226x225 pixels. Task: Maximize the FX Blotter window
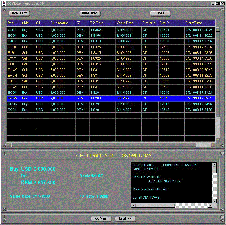218,3
